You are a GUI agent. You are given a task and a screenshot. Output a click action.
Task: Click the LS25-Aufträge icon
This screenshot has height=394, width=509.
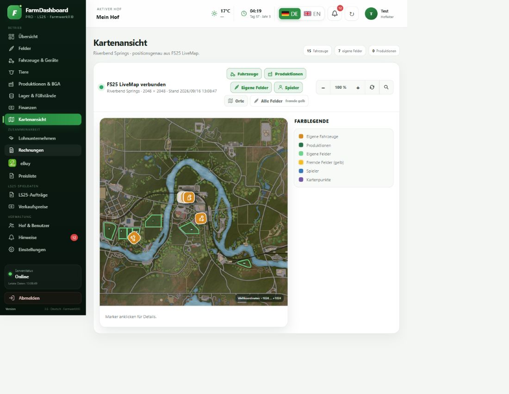(x=12, y=195)
